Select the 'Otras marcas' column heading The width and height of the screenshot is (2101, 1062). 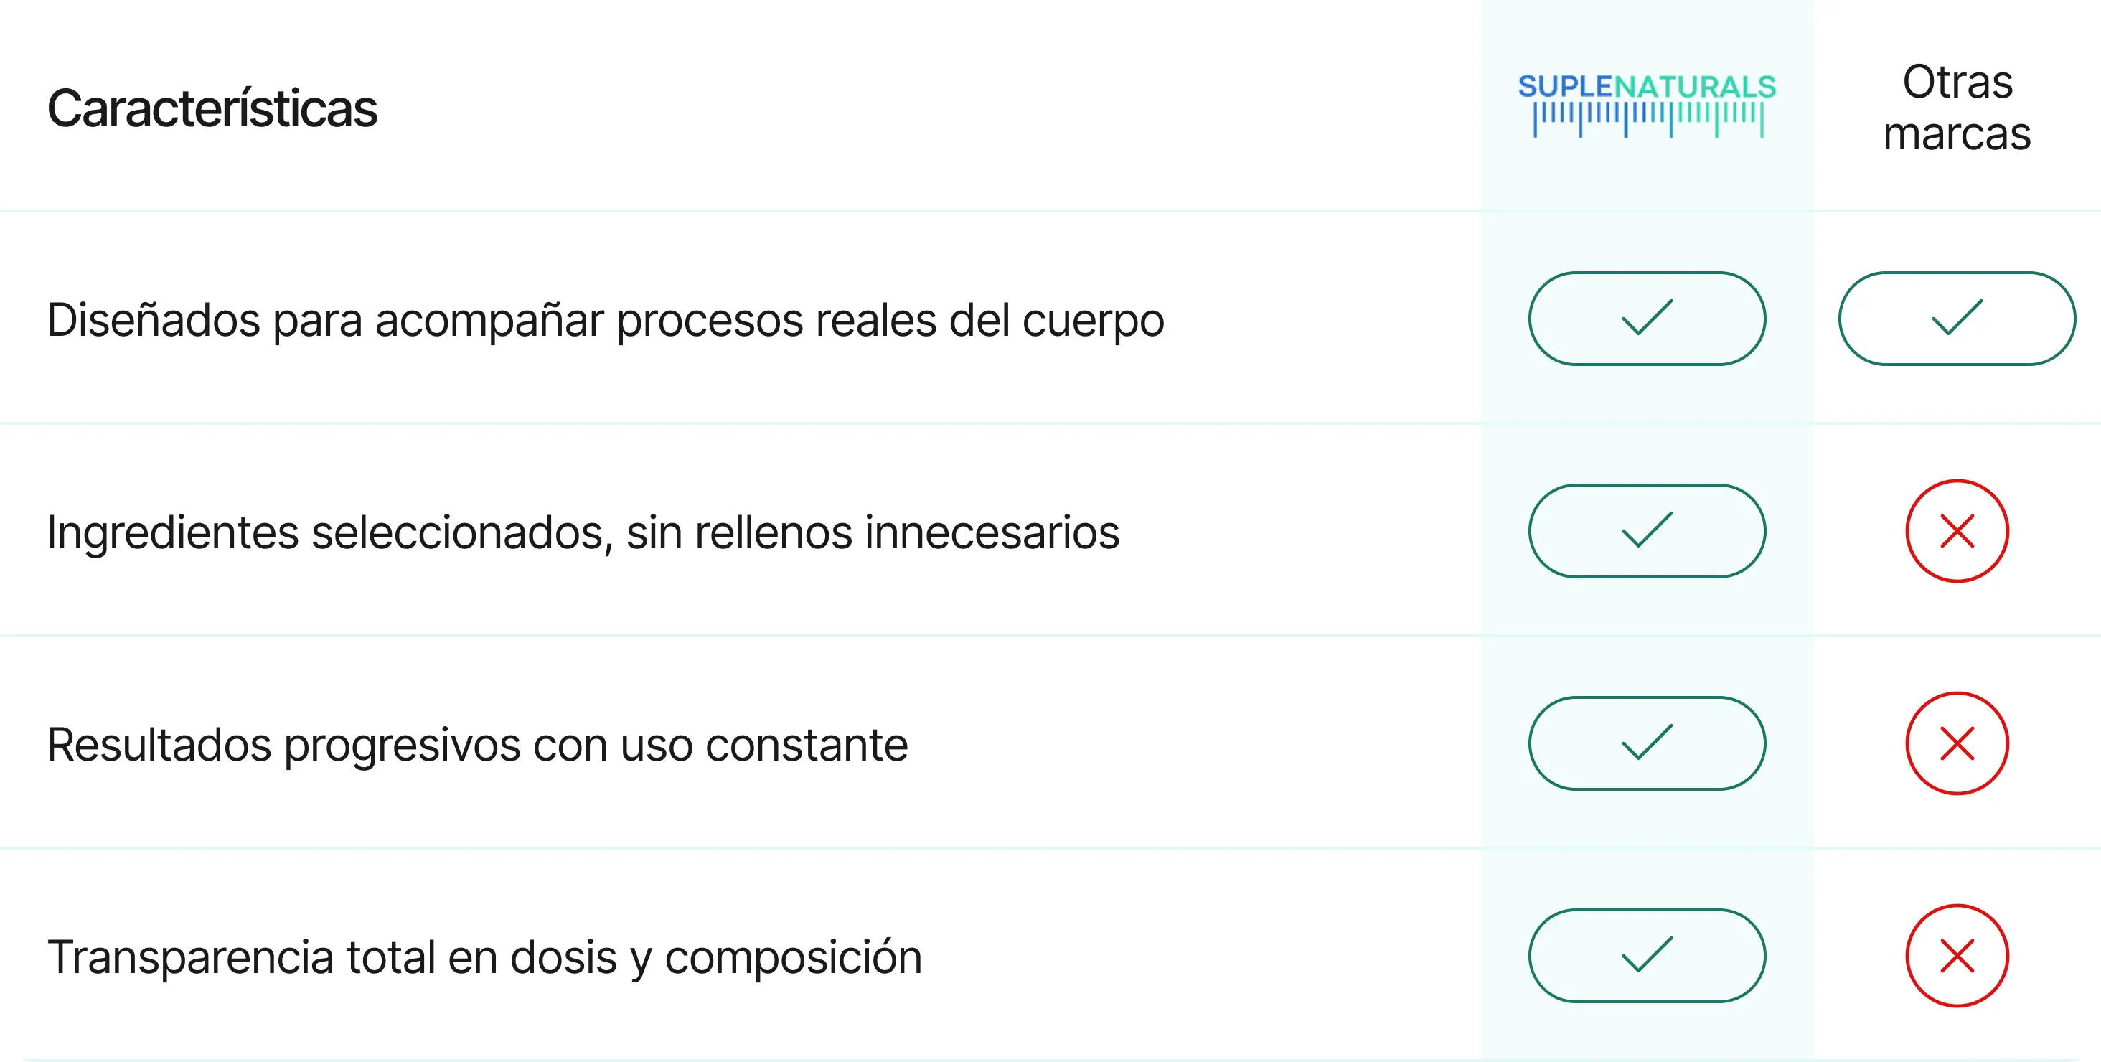click(x=1957, y=108)
